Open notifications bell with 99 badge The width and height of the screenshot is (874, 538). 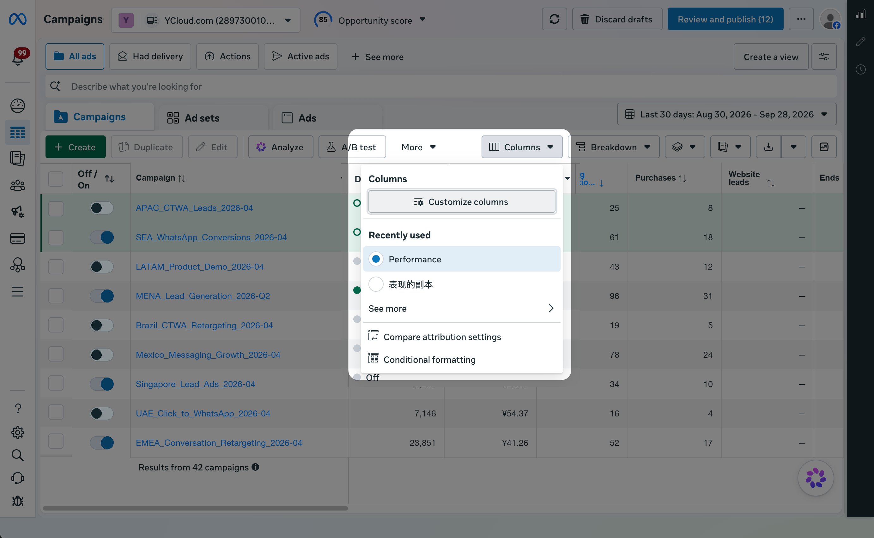point(18,57)
